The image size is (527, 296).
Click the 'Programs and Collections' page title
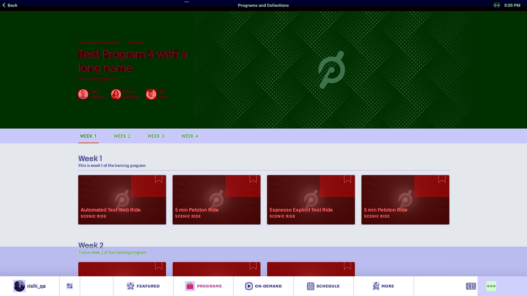(263, 5)
